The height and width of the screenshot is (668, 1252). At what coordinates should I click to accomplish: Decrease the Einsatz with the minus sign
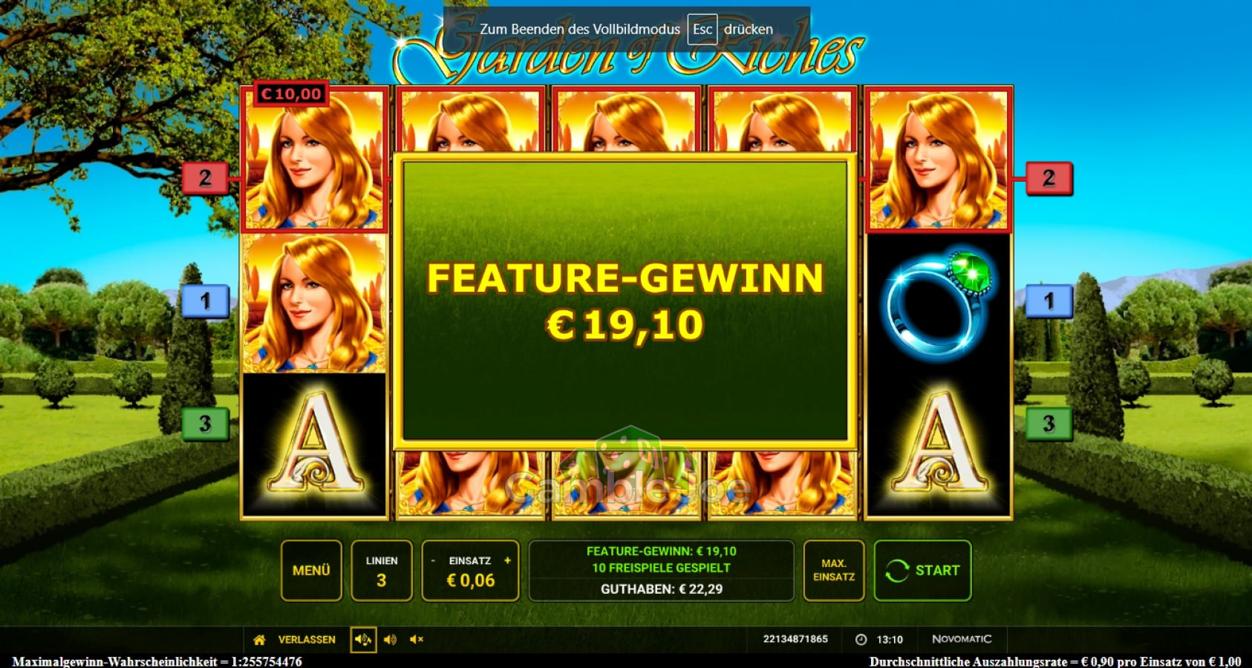433,560
